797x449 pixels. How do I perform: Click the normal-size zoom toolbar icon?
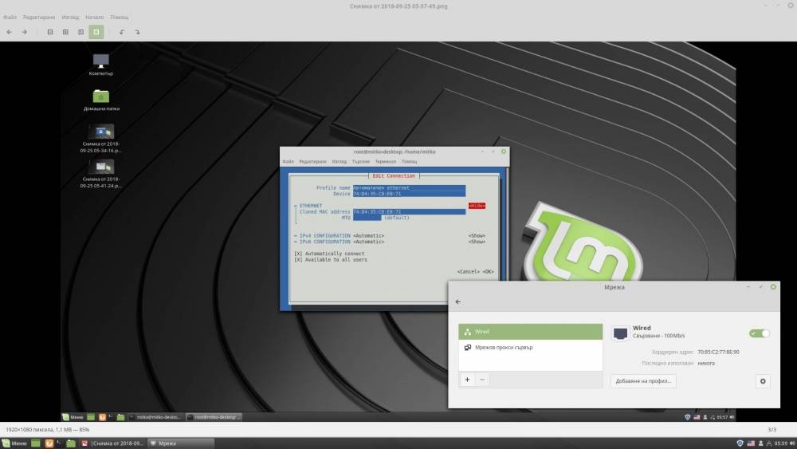[80, 32]
